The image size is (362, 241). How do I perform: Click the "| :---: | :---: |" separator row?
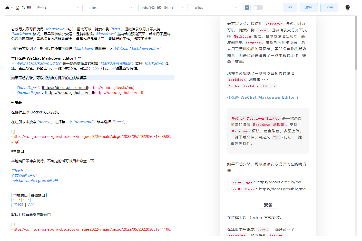click(21, 200)
